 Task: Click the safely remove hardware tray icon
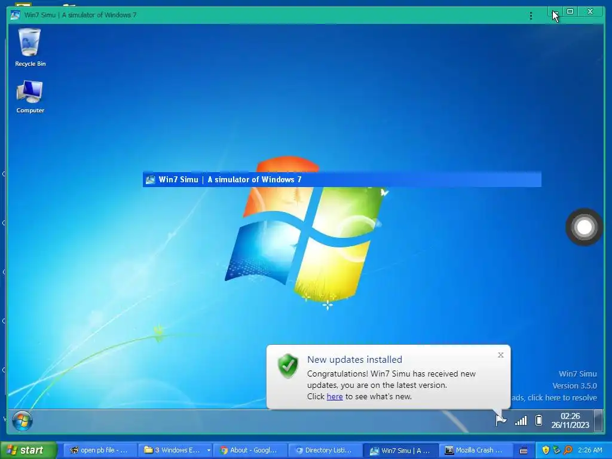[x=556, y=450]
